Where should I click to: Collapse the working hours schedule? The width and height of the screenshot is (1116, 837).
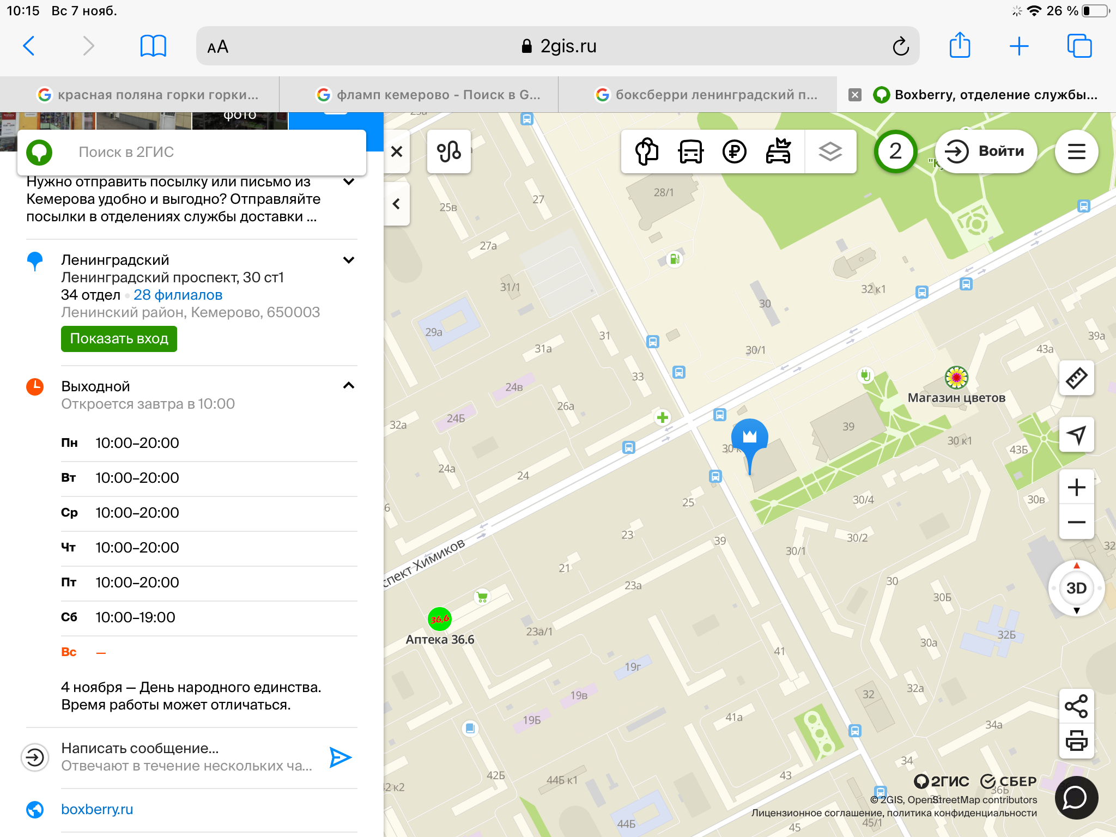349,385
